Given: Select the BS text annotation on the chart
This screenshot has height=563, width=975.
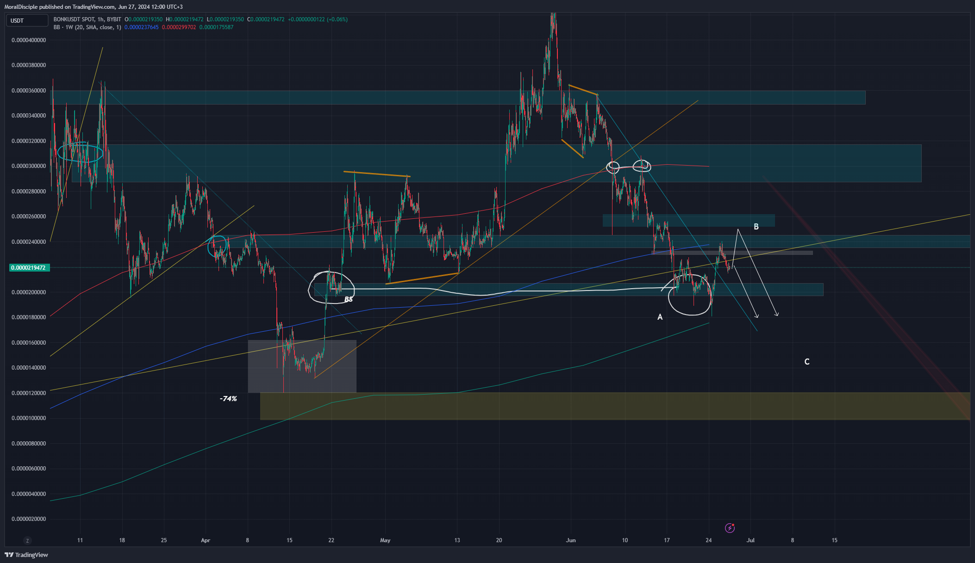Looking at the screenshot, I should click(349, 299).
